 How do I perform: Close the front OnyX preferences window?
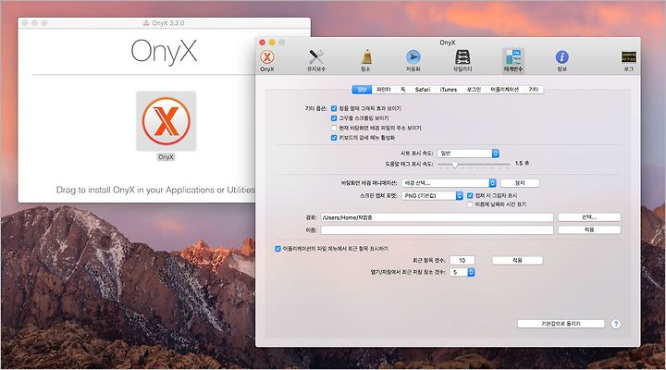coord(263,43)
